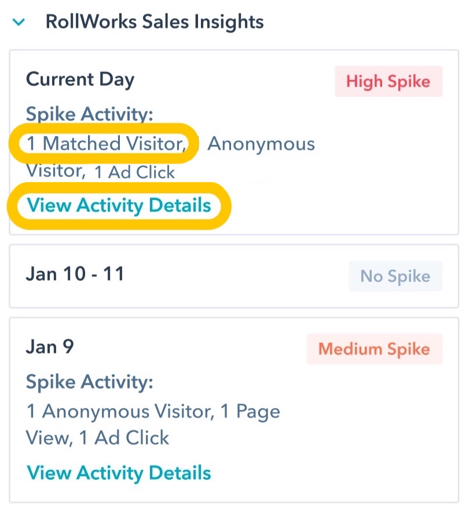This screenshot has height=507, width=469.
Task: Click the word Visitor below Matched Visitor line
Action: click(x=54, y=171)
